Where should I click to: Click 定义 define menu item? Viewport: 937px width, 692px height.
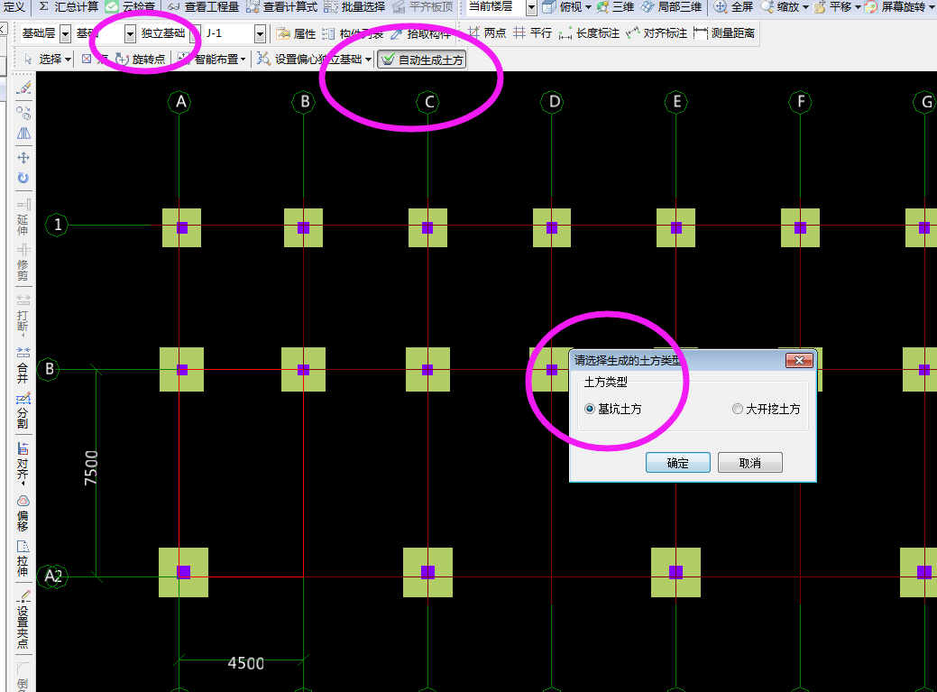click(x=14, y=6)
